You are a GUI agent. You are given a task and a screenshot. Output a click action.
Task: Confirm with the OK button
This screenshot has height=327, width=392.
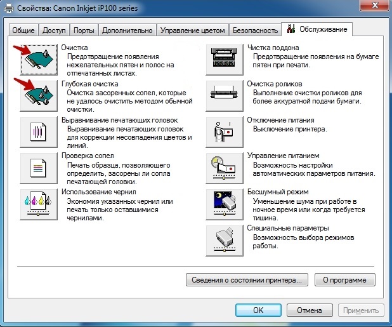click(258, 310)
